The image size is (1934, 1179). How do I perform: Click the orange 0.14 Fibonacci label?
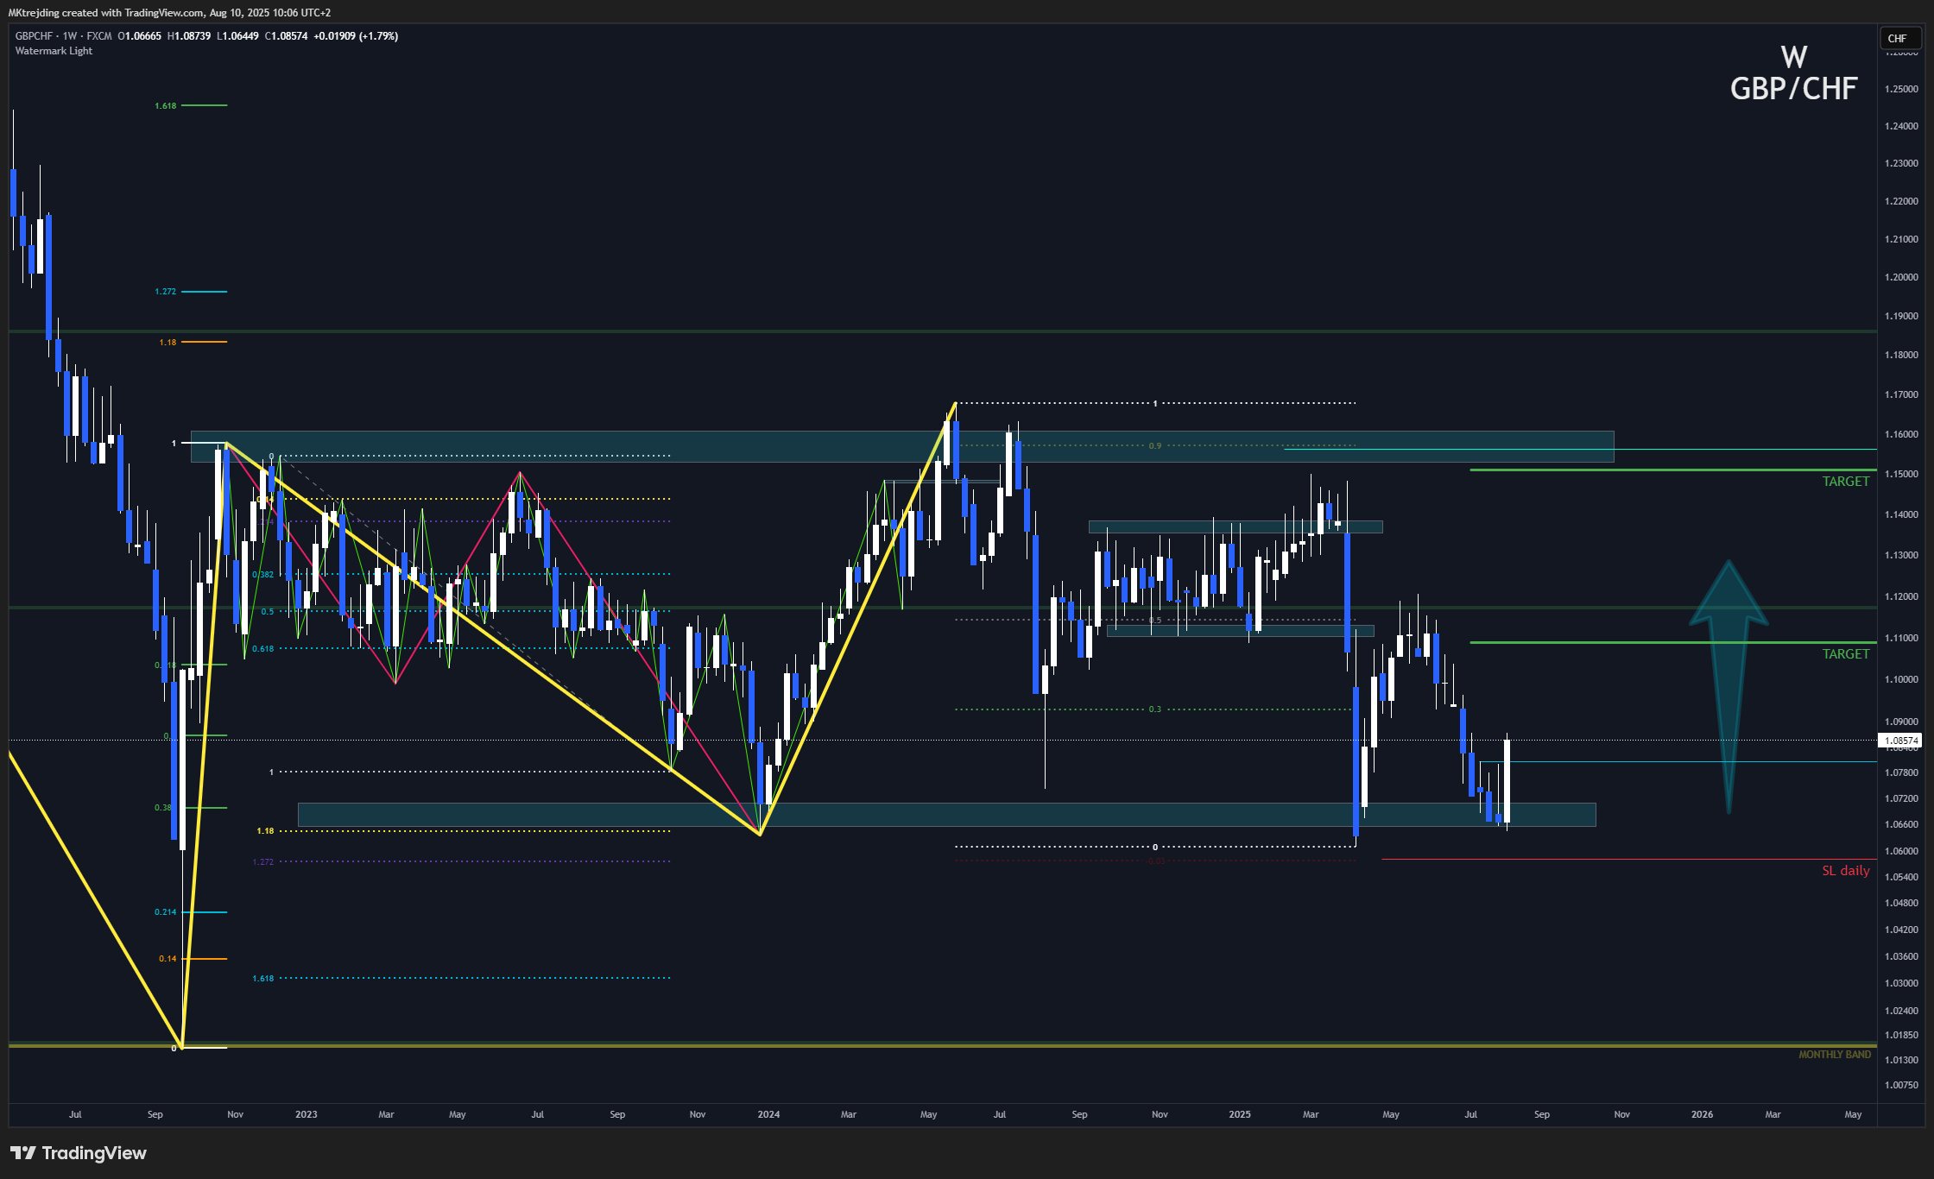click(167, 959)
